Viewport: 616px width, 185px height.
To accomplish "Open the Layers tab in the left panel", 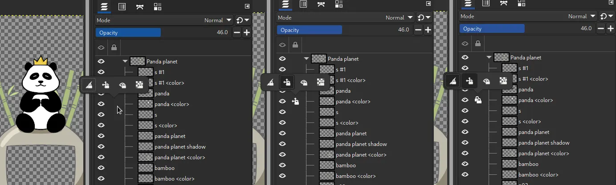I will pos(104,6).
